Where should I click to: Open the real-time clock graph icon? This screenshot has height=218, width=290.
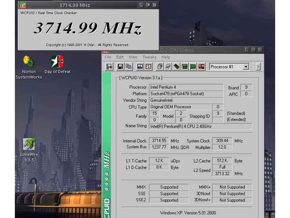(140, 66)
